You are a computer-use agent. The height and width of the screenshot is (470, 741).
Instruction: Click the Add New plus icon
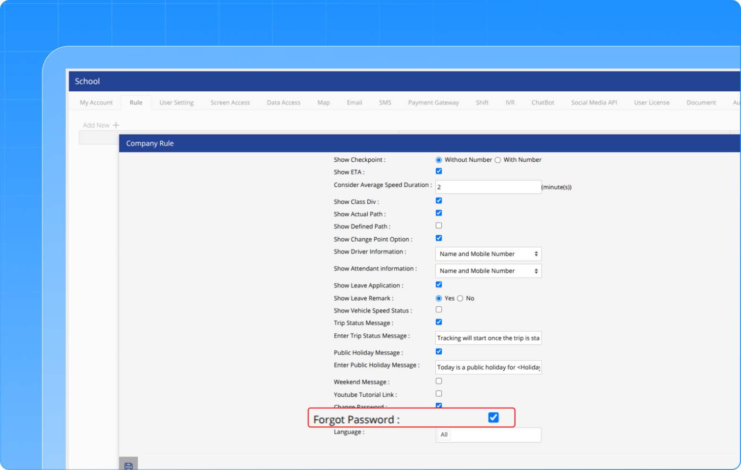point(116,125)
